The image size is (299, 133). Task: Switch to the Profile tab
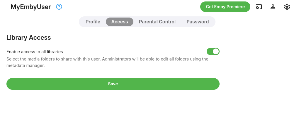(x=93, y=22)
